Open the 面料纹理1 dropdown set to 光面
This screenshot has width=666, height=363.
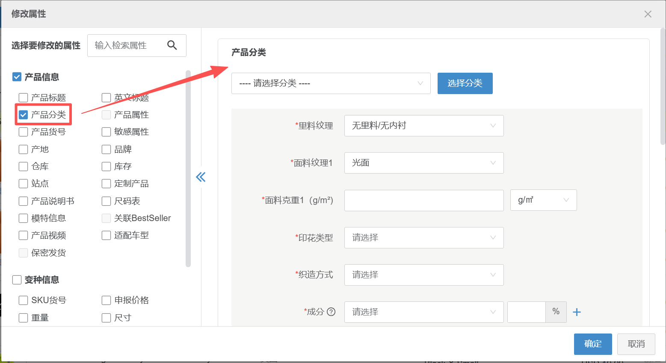click(x=423, y=163)
